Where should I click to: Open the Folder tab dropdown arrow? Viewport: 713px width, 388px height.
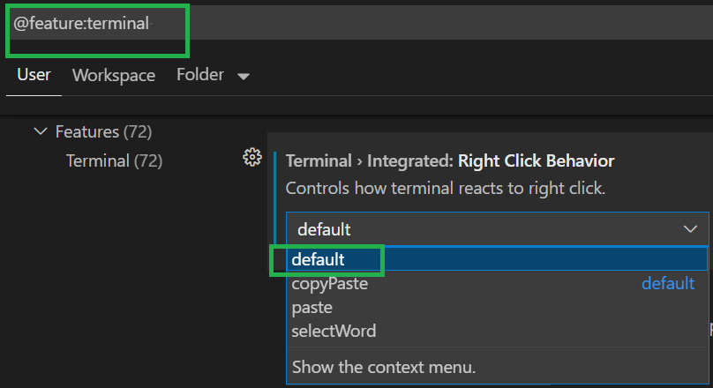[244, 77]
